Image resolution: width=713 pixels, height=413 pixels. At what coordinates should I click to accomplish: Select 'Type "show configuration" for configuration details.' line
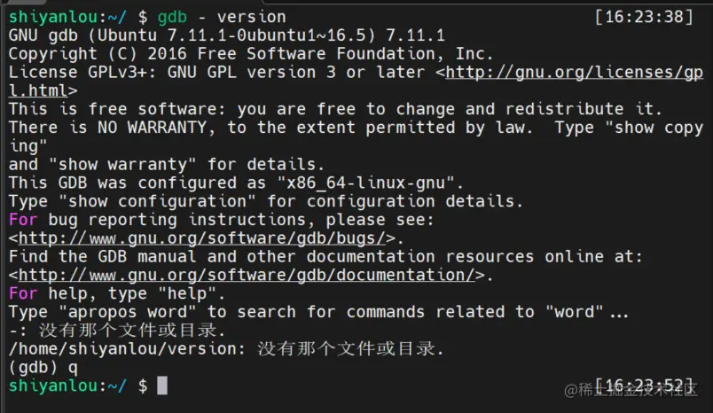pos(265,201)
